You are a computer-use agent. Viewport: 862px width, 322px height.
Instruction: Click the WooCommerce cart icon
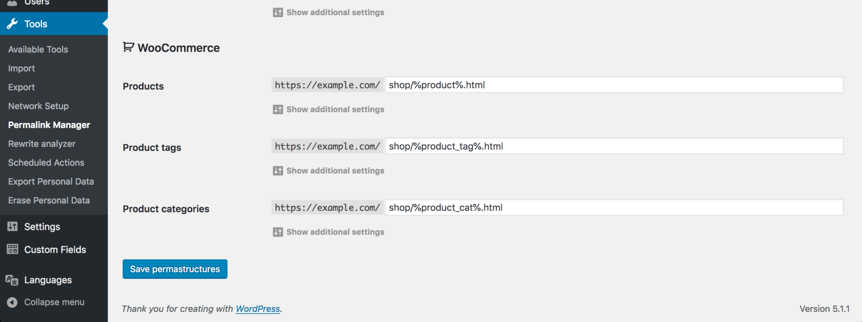[x=128, y=47]
